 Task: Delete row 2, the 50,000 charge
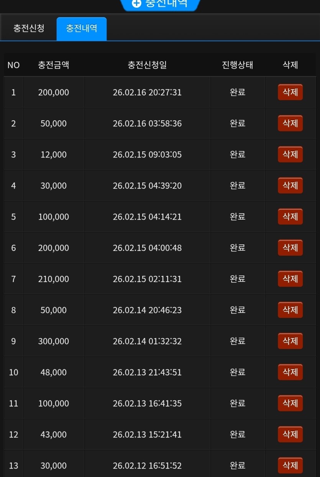[290, 123]
